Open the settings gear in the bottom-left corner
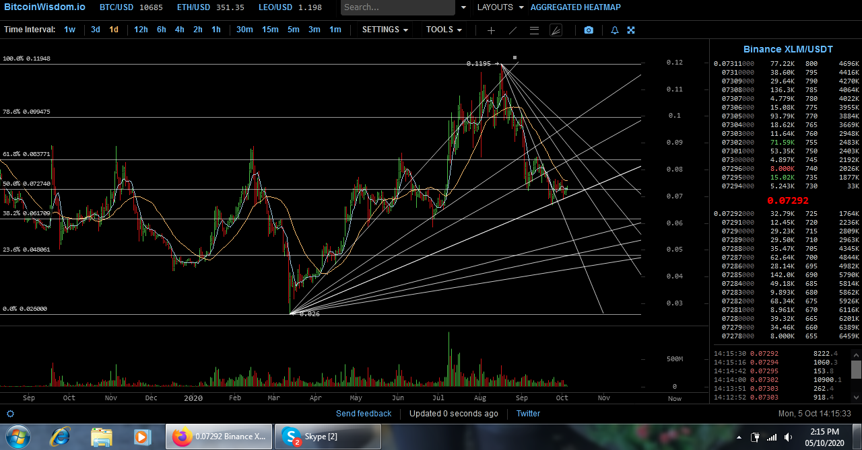This screenshot has height=450, width=862. pyautogui.click(x=10, y=414)
